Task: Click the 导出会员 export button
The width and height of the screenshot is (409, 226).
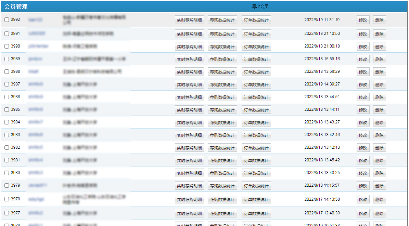Action: [260, 6]
